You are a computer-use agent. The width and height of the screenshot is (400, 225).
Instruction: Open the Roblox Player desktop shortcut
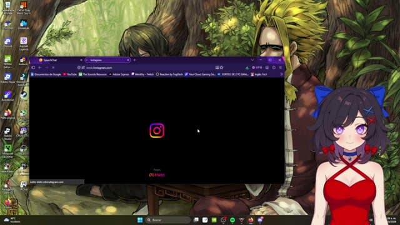[x=7, y=78]
